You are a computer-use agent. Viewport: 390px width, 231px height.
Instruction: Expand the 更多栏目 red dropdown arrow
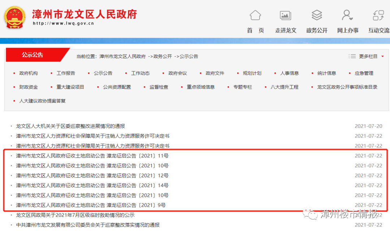coord(382,57)
